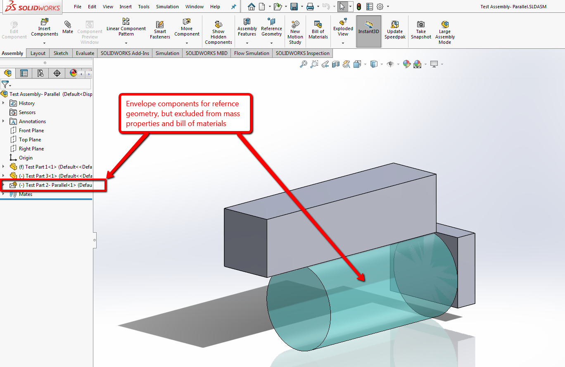This screenshot has width=565, height=367.
Task: Pin the menu bar with the pushpin icon
Action: tap(233, 7)
